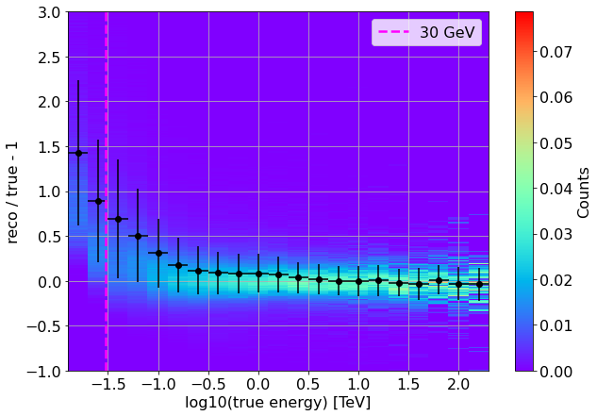The image size is (597, 416).
Task: Click the black data point at x equals 2.0
Action: [458, 284]
